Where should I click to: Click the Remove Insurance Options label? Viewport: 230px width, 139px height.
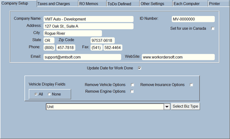(163, 85)
